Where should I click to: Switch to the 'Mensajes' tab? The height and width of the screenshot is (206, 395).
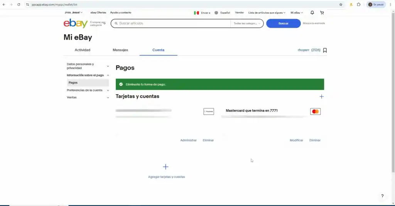(x=120, y=50)
